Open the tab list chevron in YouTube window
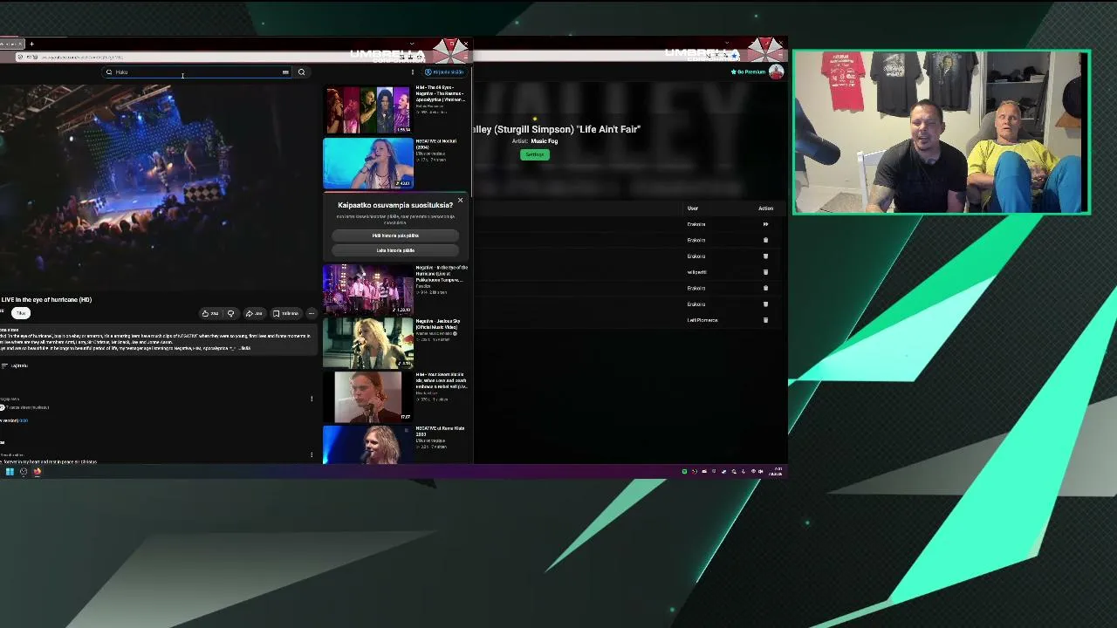1117x628 pixels. 411,44
